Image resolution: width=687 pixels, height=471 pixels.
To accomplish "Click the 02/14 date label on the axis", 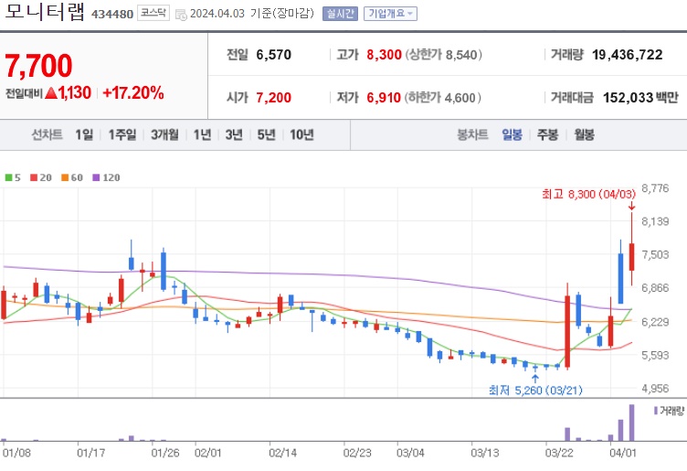I will tap(282, 453).
